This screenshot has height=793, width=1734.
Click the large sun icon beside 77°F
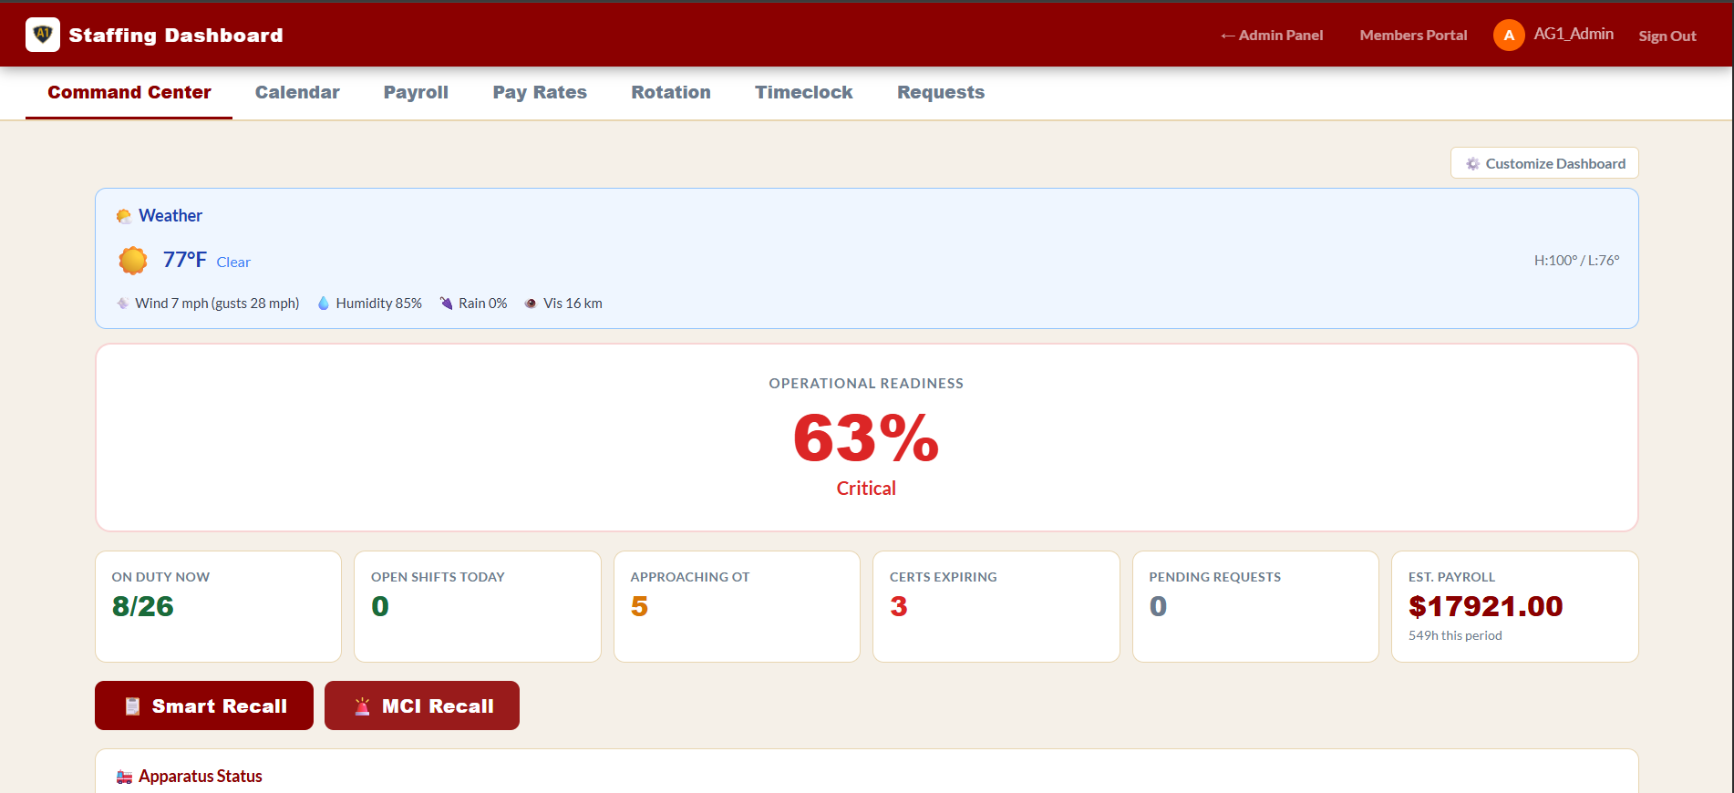pos(133,261)
